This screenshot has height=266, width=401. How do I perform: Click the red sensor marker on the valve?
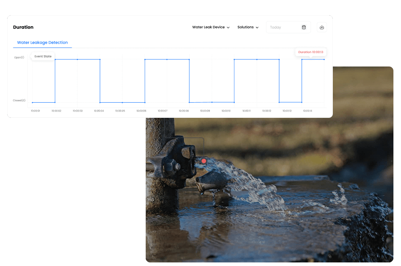(x=204, y=161)
